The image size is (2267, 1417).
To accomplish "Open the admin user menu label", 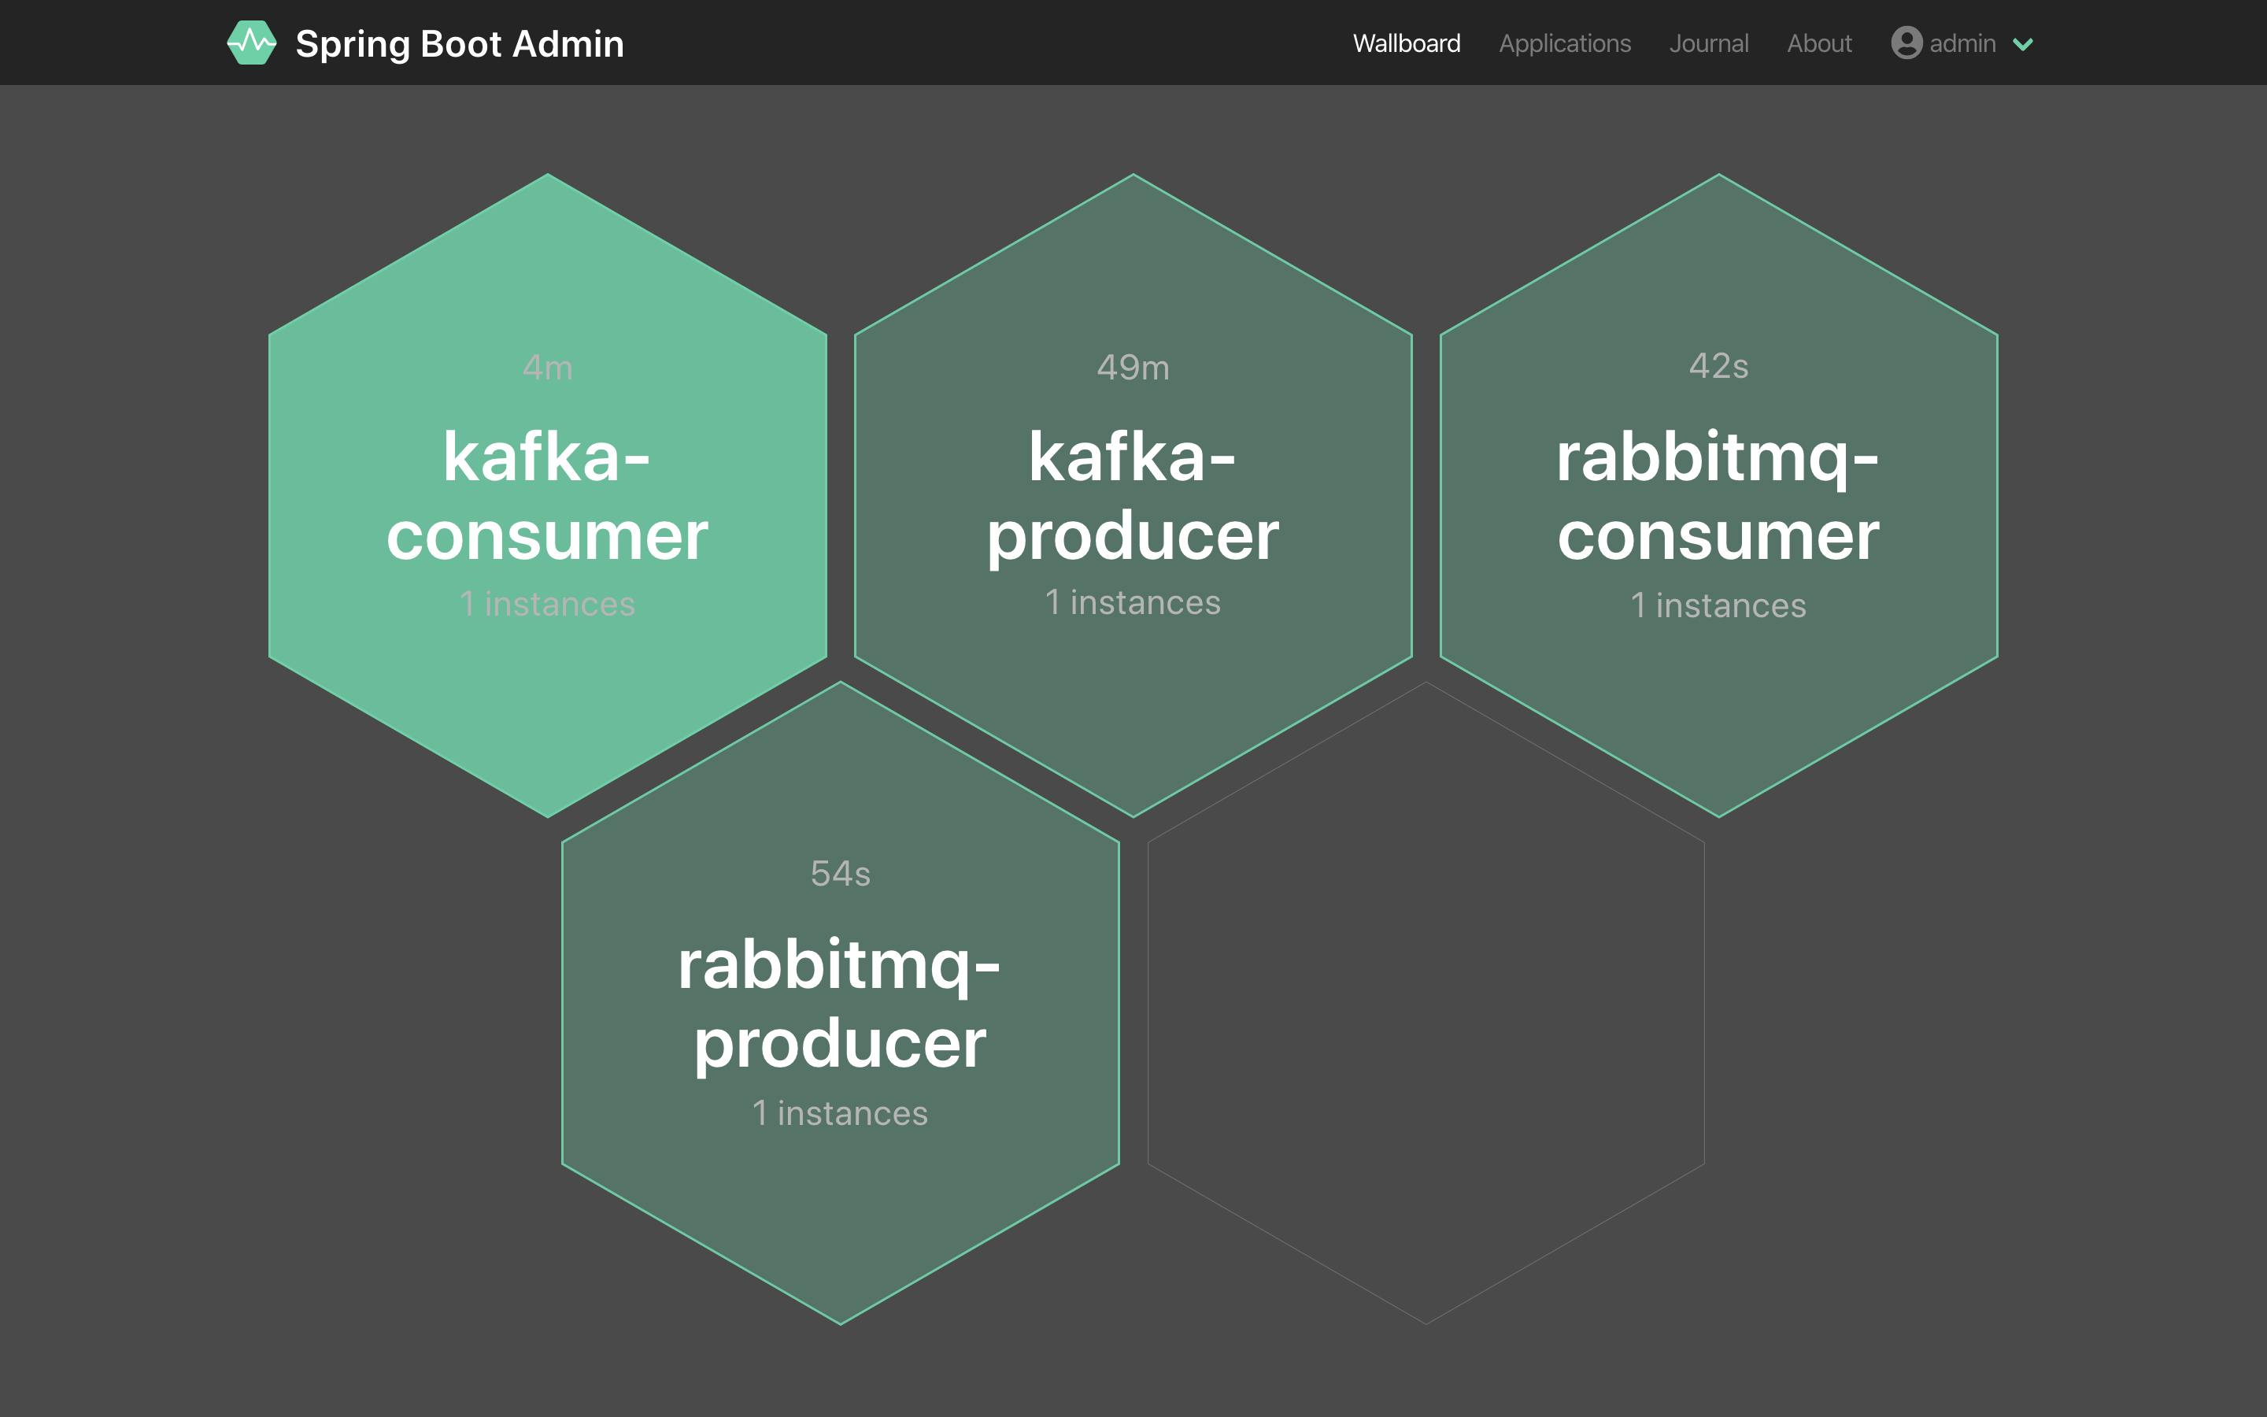I will tap(1962, 43).
